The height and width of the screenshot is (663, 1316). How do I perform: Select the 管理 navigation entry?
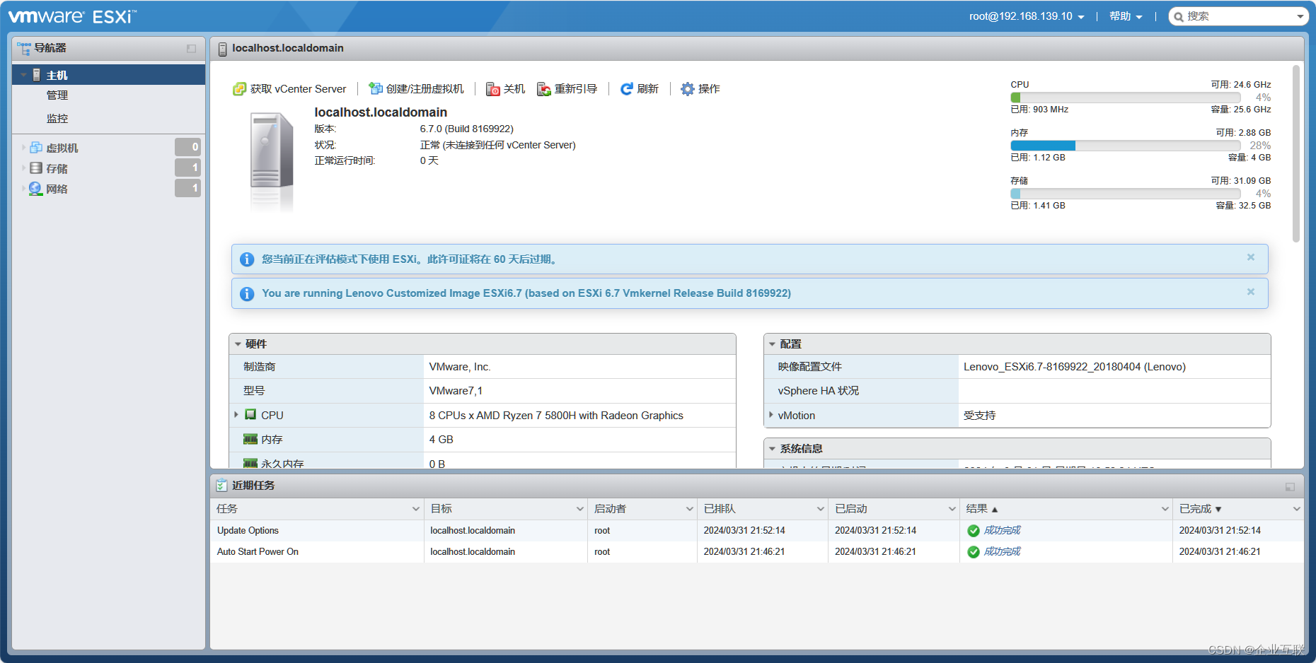pos(57,95)
